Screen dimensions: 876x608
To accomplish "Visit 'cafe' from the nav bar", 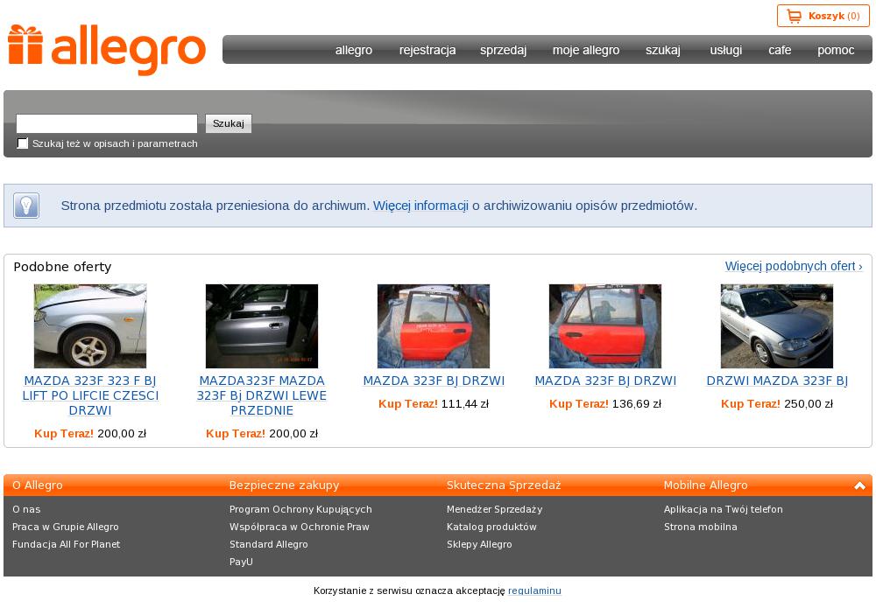I will [780, 50].
